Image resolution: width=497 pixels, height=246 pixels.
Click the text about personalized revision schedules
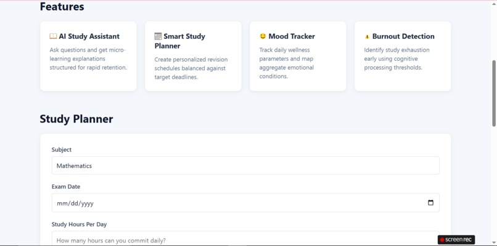191,68
